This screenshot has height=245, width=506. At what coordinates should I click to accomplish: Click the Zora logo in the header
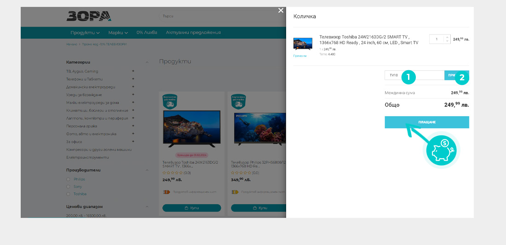pyautogui.click(x=89, y=16)
